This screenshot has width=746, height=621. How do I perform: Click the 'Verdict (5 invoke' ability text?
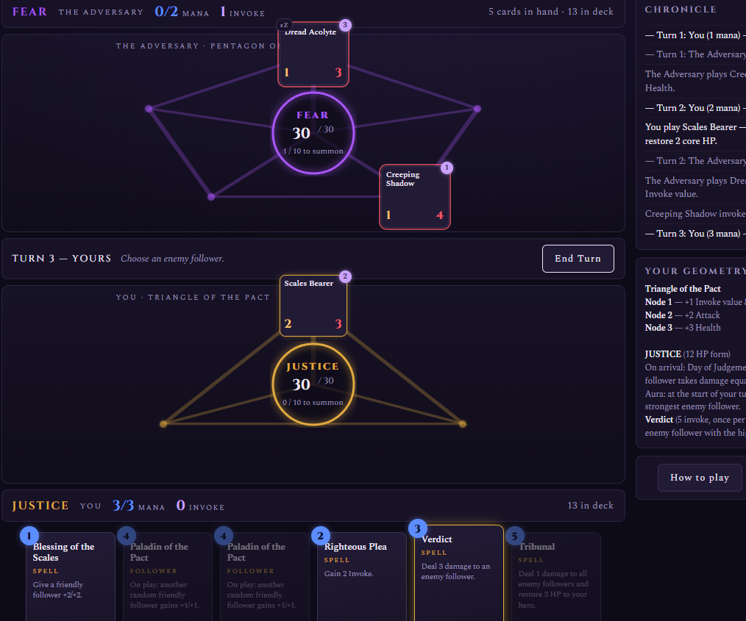coord(695,420)
